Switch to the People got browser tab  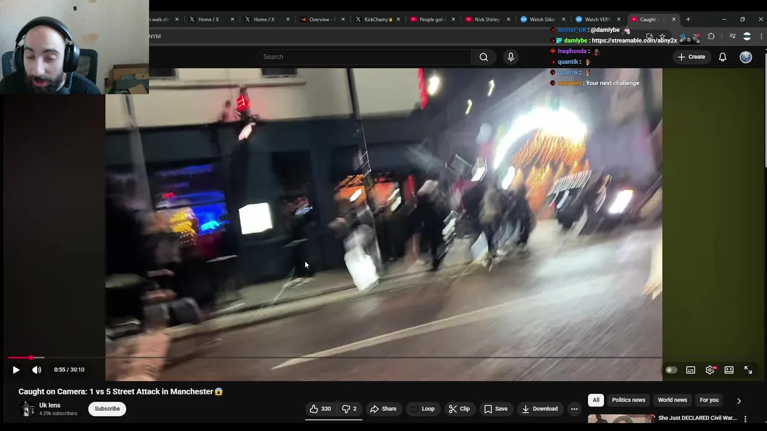pyautogui.click(x=432, y=19)
